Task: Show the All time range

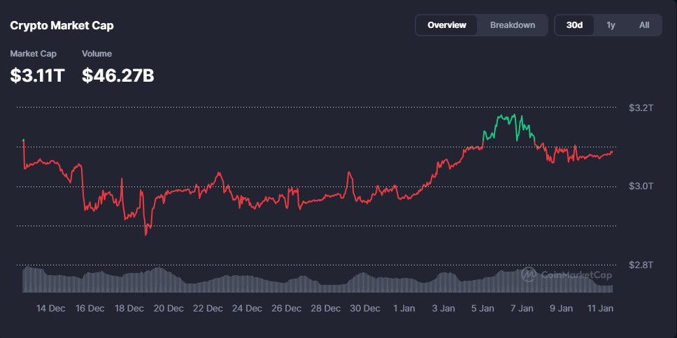Action: [x=644, y=25]
